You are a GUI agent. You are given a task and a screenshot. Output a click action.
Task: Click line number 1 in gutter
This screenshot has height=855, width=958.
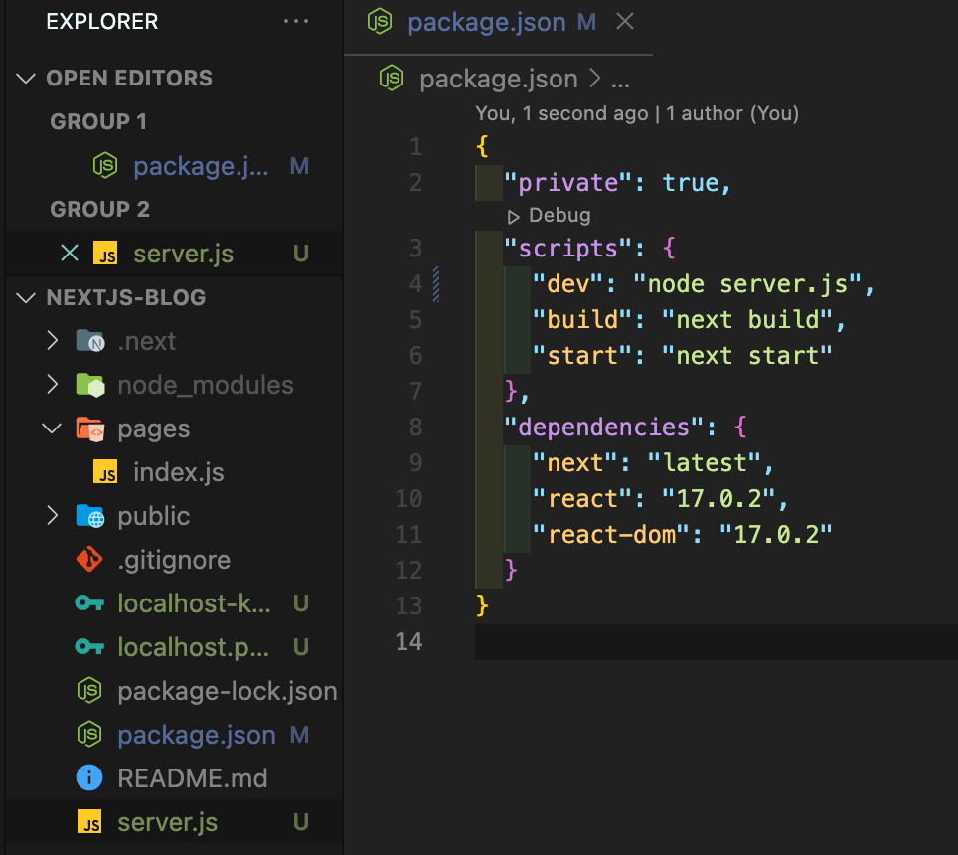click(415, 147)
